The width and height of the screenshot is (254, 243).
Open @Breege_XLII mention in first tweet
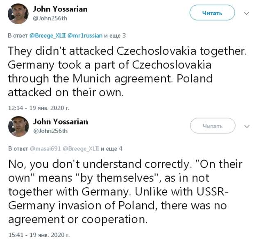48,36
